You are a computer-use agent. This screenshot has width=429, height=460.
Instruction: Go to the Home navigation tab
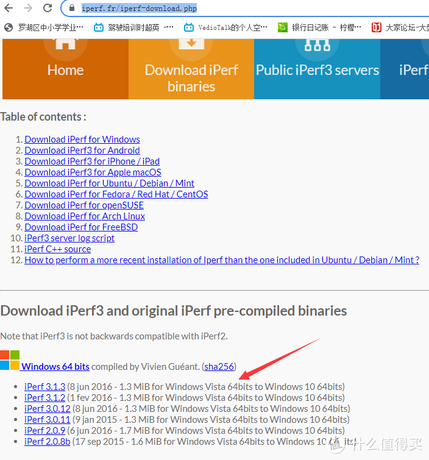[65, 69]
